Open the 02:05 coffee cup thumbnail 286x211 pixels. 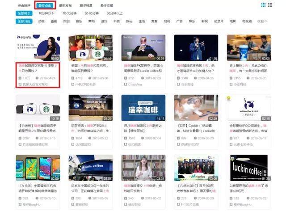coord(249,48)
